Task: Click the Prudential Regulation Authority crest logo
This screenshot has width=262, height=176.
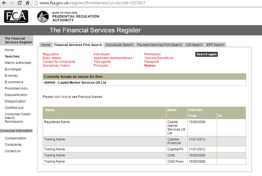Action: pos(43,17)
